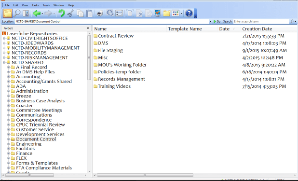Select the A Final Record folder

pyautogui.click(x=31, y=67)
